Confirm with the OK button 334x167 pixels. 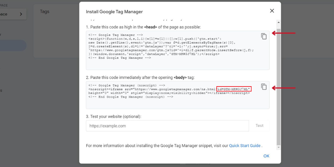click(x=266, y=156)
